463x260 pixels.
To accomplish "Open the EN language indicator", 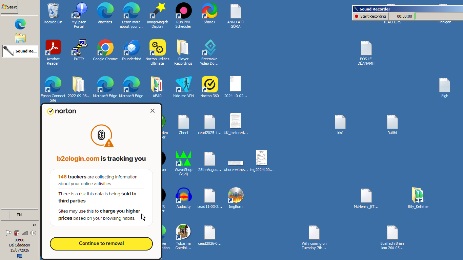I will [x=19, y=215].
